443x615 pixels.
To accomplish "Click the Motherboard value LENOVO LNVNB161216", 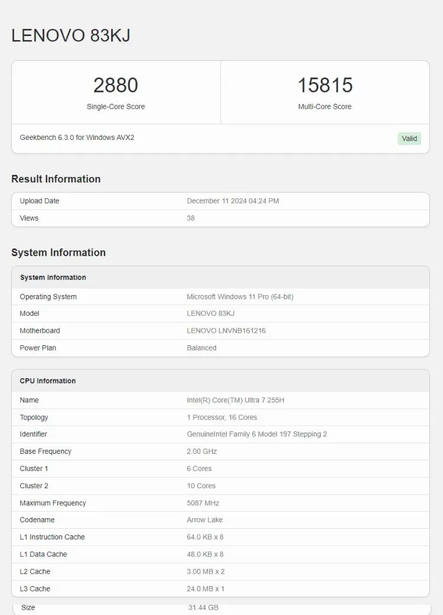I will (x=226, y=331).
